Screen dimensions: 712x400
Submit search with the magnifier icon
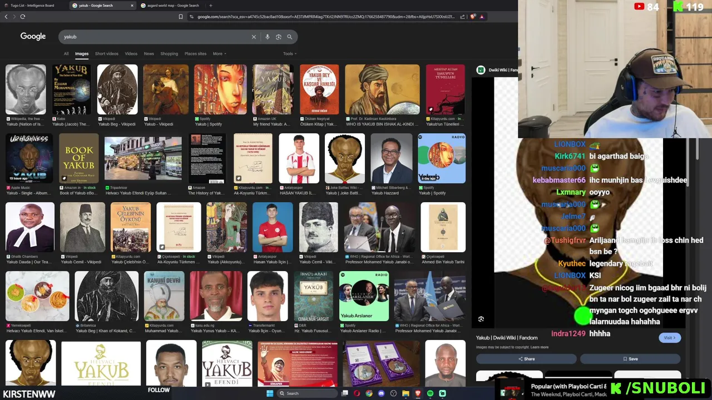click(x=290, y=37)
